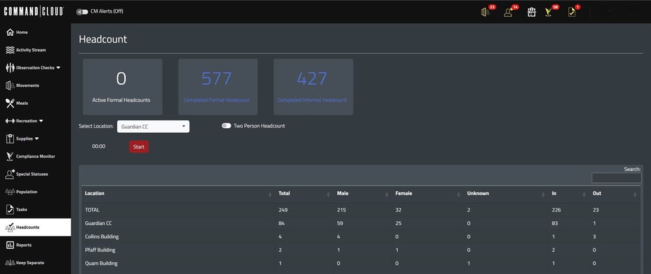Click the 00:00 headcount timer
The image size is (651, 274).
click(99, 146)
